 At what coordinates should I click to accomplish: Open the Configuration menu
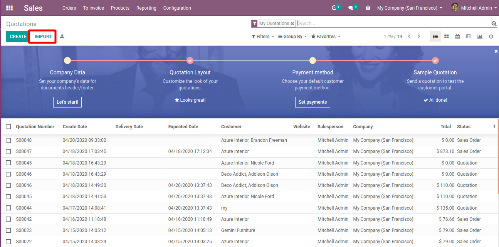(177, 8)
